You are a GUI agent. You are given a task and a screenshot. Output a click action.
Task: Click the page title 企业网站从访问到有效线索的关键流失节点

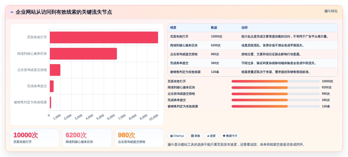[x=64, y=12]
